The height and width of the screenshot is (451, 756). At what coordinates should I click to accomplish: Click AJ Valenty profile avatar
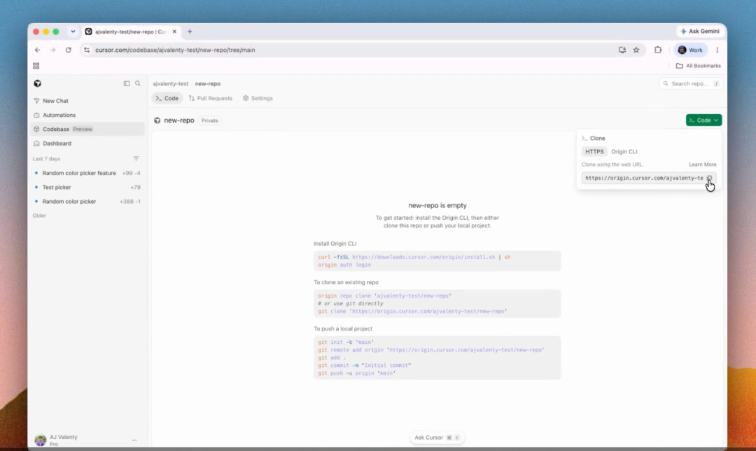(41, 440)
